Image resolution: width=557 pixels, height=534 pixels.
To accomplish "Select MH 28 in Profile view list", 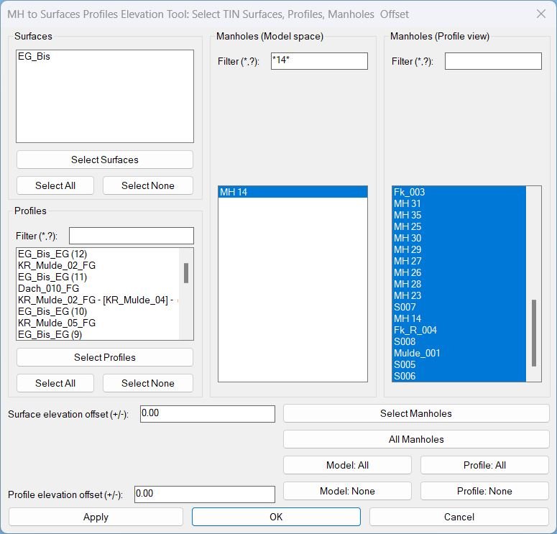I will [x=459, y=284].
